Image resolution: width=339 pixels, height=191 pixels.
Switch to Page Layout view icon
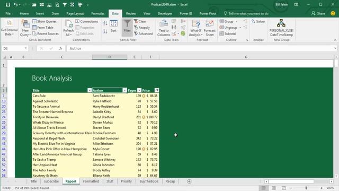coord(274,188)
